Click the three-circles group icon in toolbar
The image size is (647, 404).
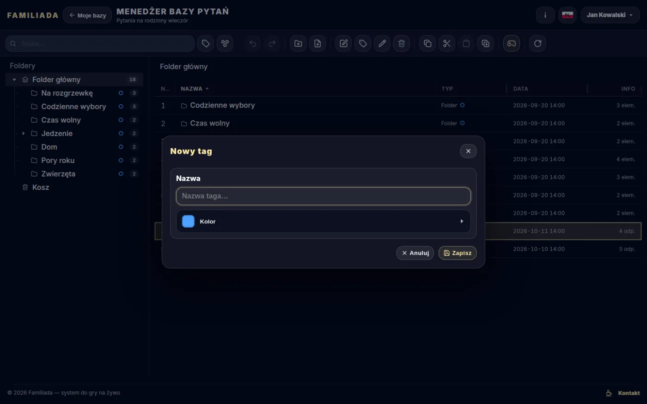[x=225, y=43]
